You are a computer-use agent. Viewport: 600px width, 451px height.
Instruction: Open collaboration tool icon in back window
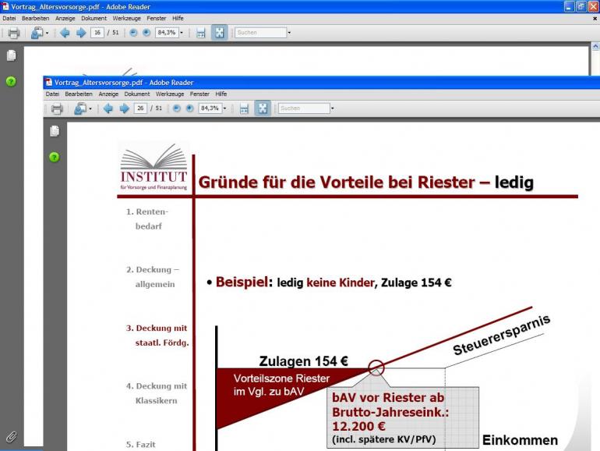click(37, 33)
